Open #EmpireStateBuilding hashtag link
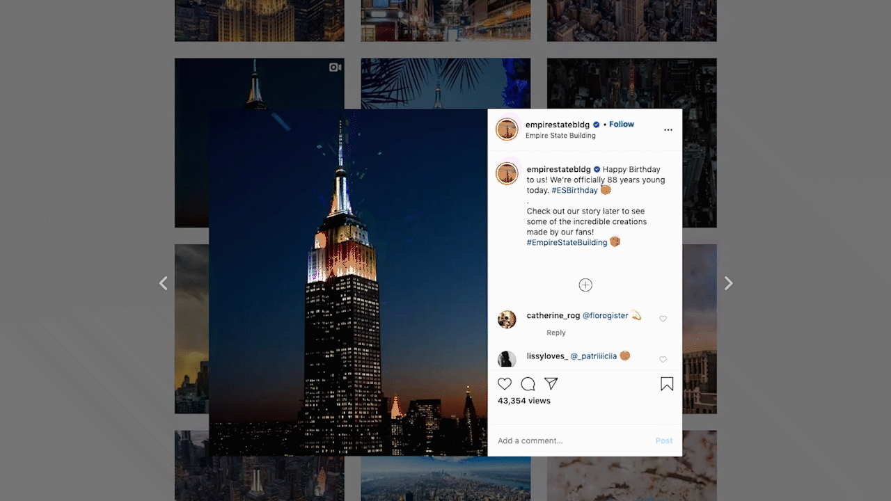The image size is (891, 501). (x=567, y=242)
